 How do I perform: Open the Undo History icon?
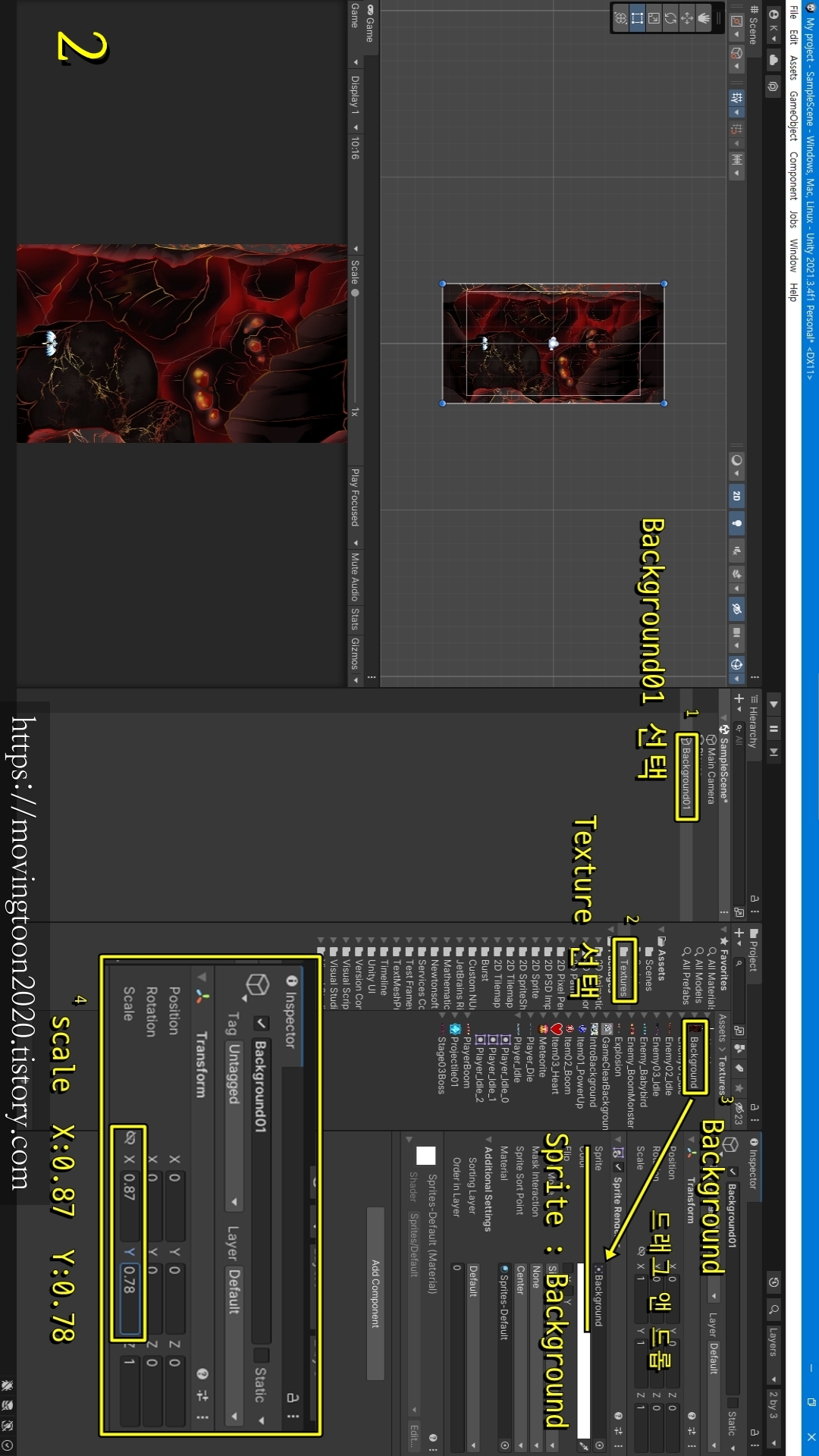[773, 1282]
